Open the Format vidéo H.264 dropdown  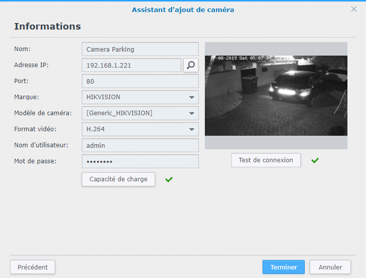tap(192, 129)
